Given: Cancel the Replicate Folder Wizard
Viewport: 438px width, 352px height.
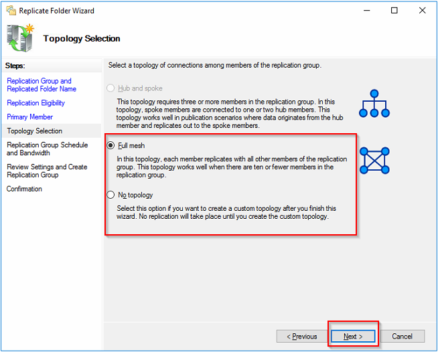Looking at the screenshot, I should (x=403, y=336).
